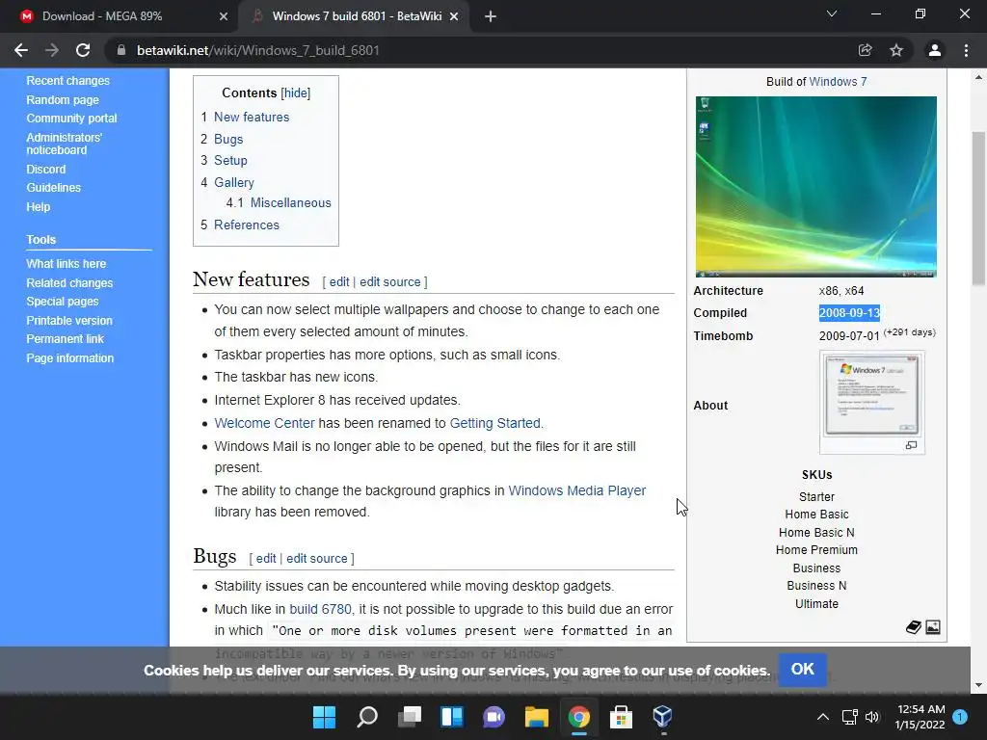Go to a Random page
987x740 pixels.
63,99
